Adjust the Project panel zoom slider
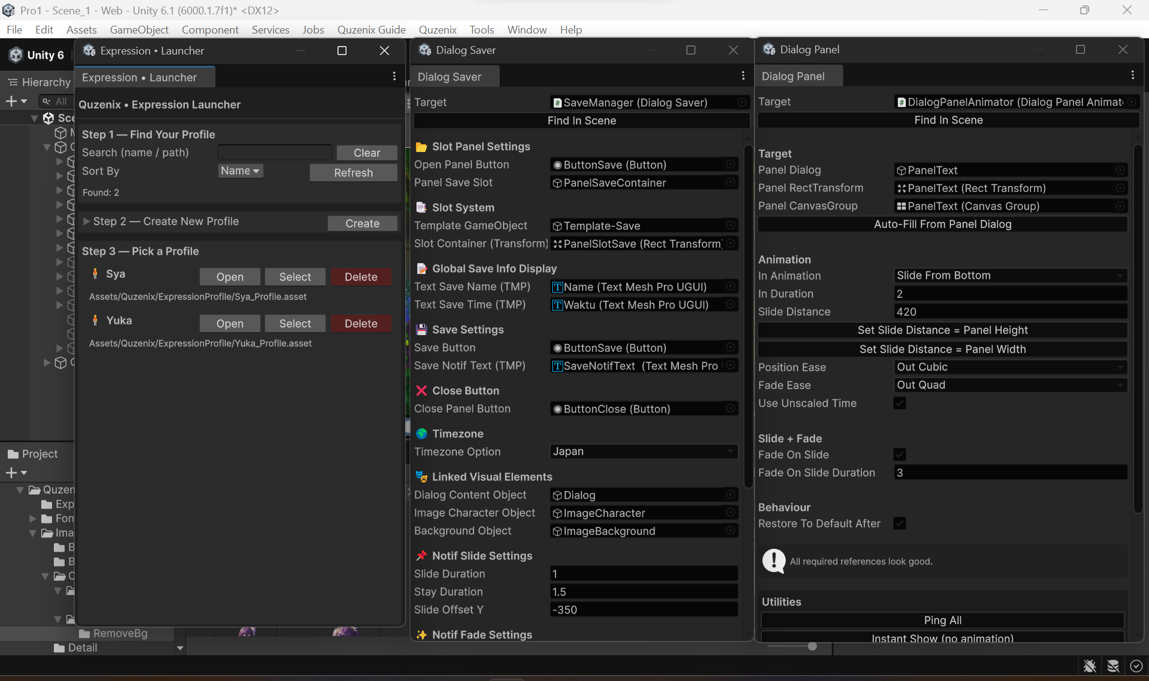Image resolution: width=1149 pixels, height=681 pixels. [x=811, y=646]
